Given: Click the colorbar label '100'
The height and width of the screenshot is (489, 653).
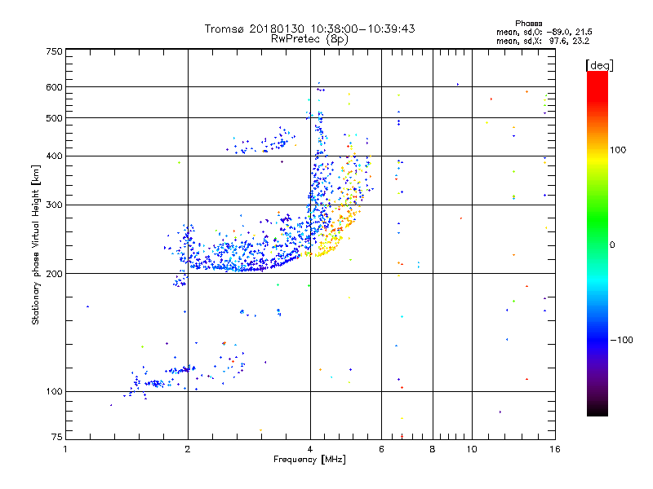Looking at the screenshot, I should pyautogui.click(x=618, y=150).
